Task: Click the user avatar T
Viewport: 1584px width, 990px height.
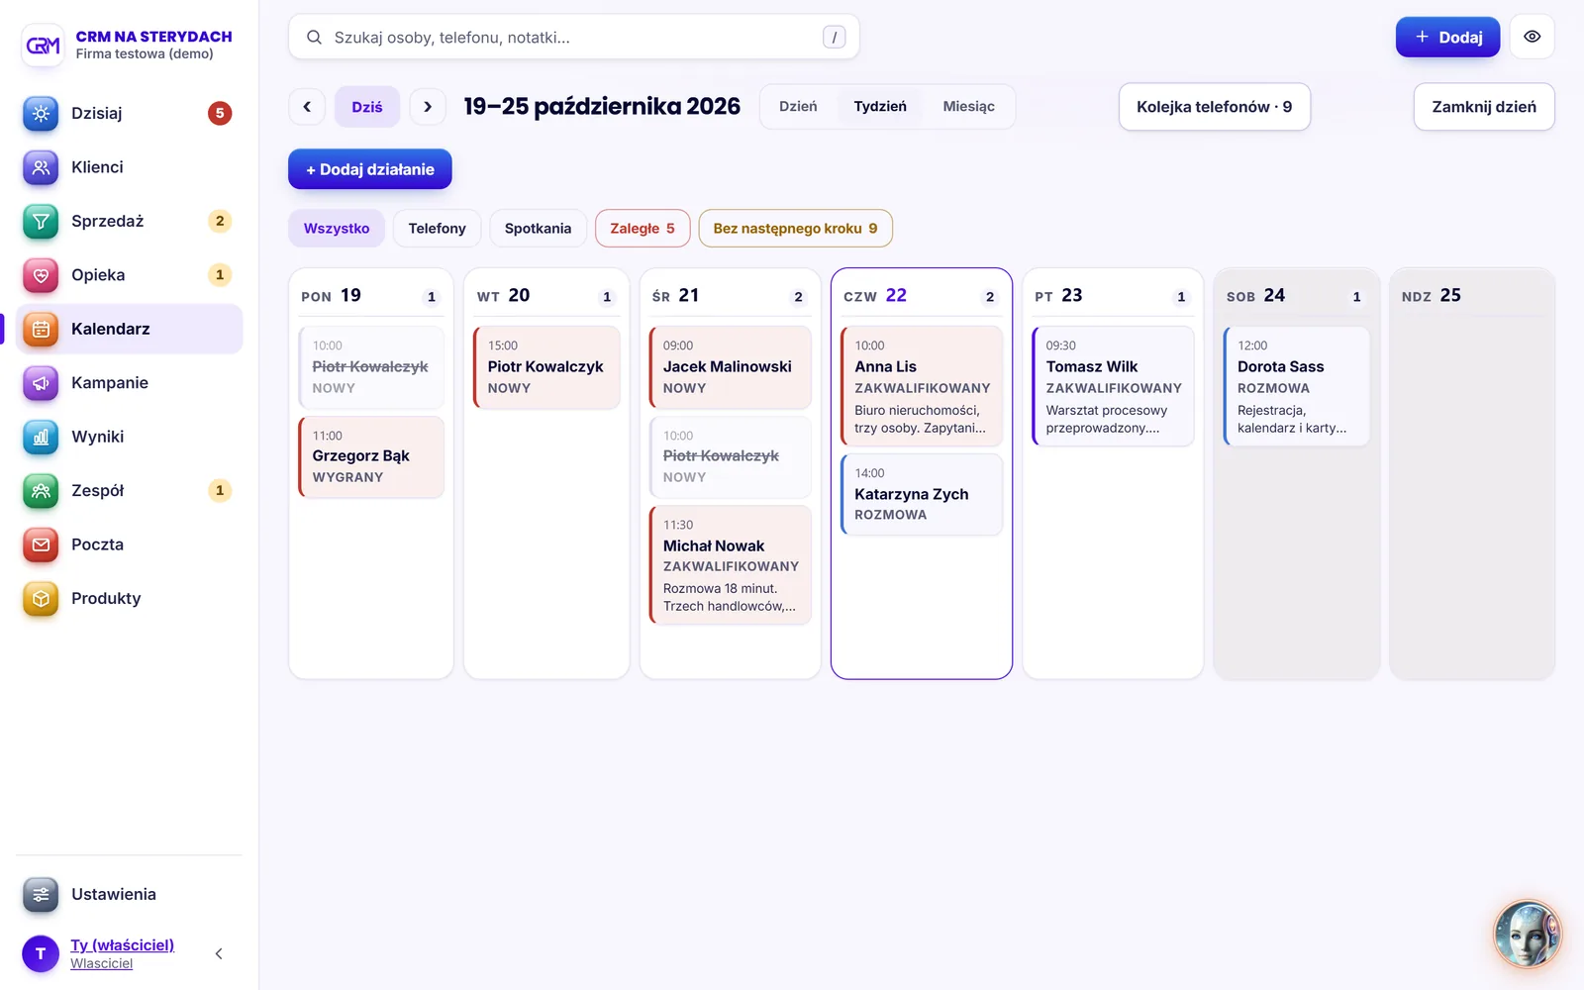Action: click(x=41, y=953)
